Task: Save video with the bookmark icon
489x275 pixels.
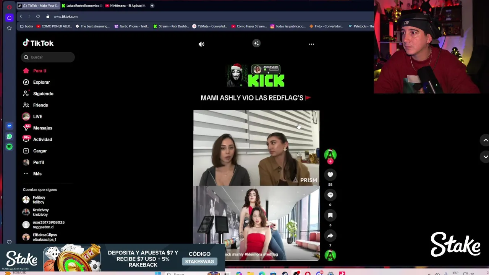Action: [330, 215]
